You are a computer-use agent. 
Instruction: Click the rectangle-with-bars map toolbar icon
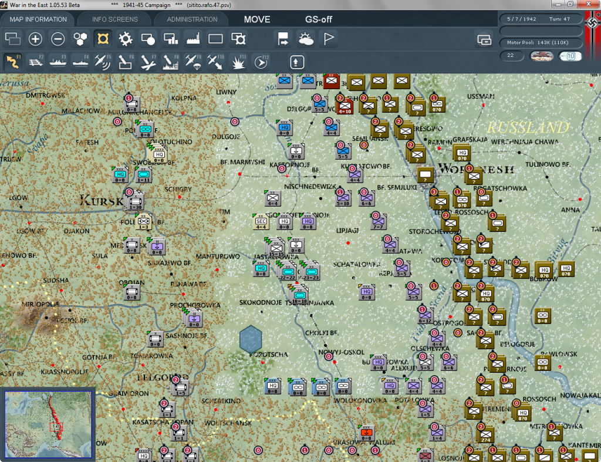[171, 39]
